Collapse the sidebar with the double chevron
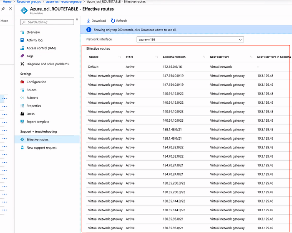This screenshot has height=233, width=292. [x=77, y=19]
